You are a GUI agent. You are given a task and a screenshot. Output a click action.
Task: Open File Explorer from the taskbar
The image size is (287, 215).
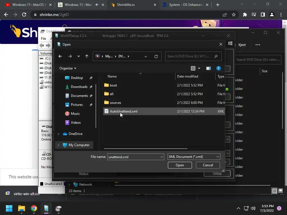(x=21, y=208)
